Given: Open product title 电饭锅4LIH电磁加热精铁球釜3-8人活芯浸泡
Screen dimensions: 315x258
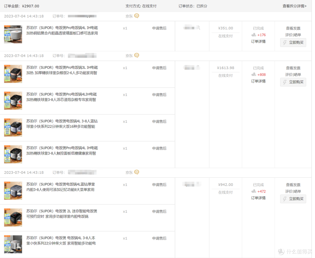Looking at the screenshot, I should coord(62,97).
